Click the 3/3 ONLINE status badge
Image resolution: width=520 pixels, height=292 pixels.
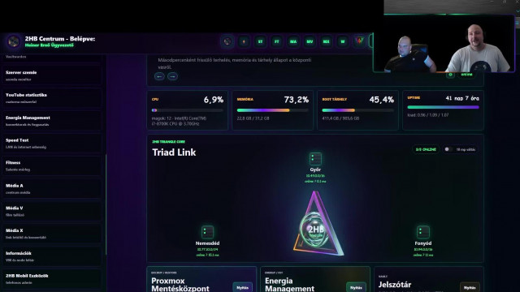(x=426, y=149)
